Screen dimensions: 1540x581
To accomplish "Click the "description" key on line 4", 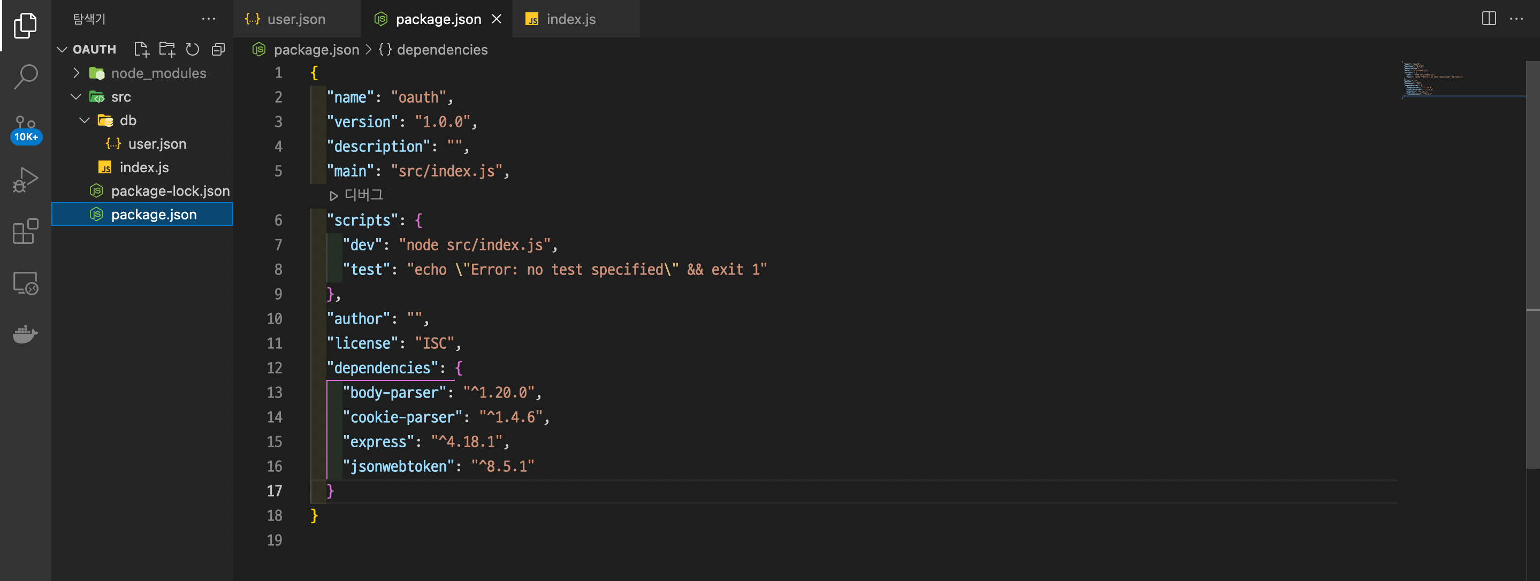I will (x=378, y=146).
